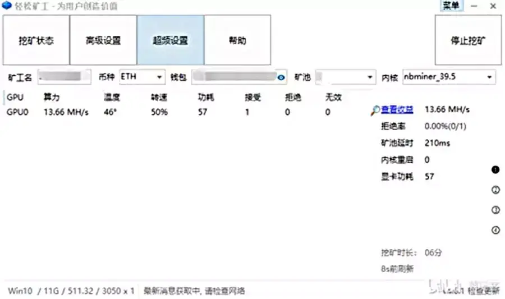Expand the 矿池 mining pool dropdown

tap(345, 77)
